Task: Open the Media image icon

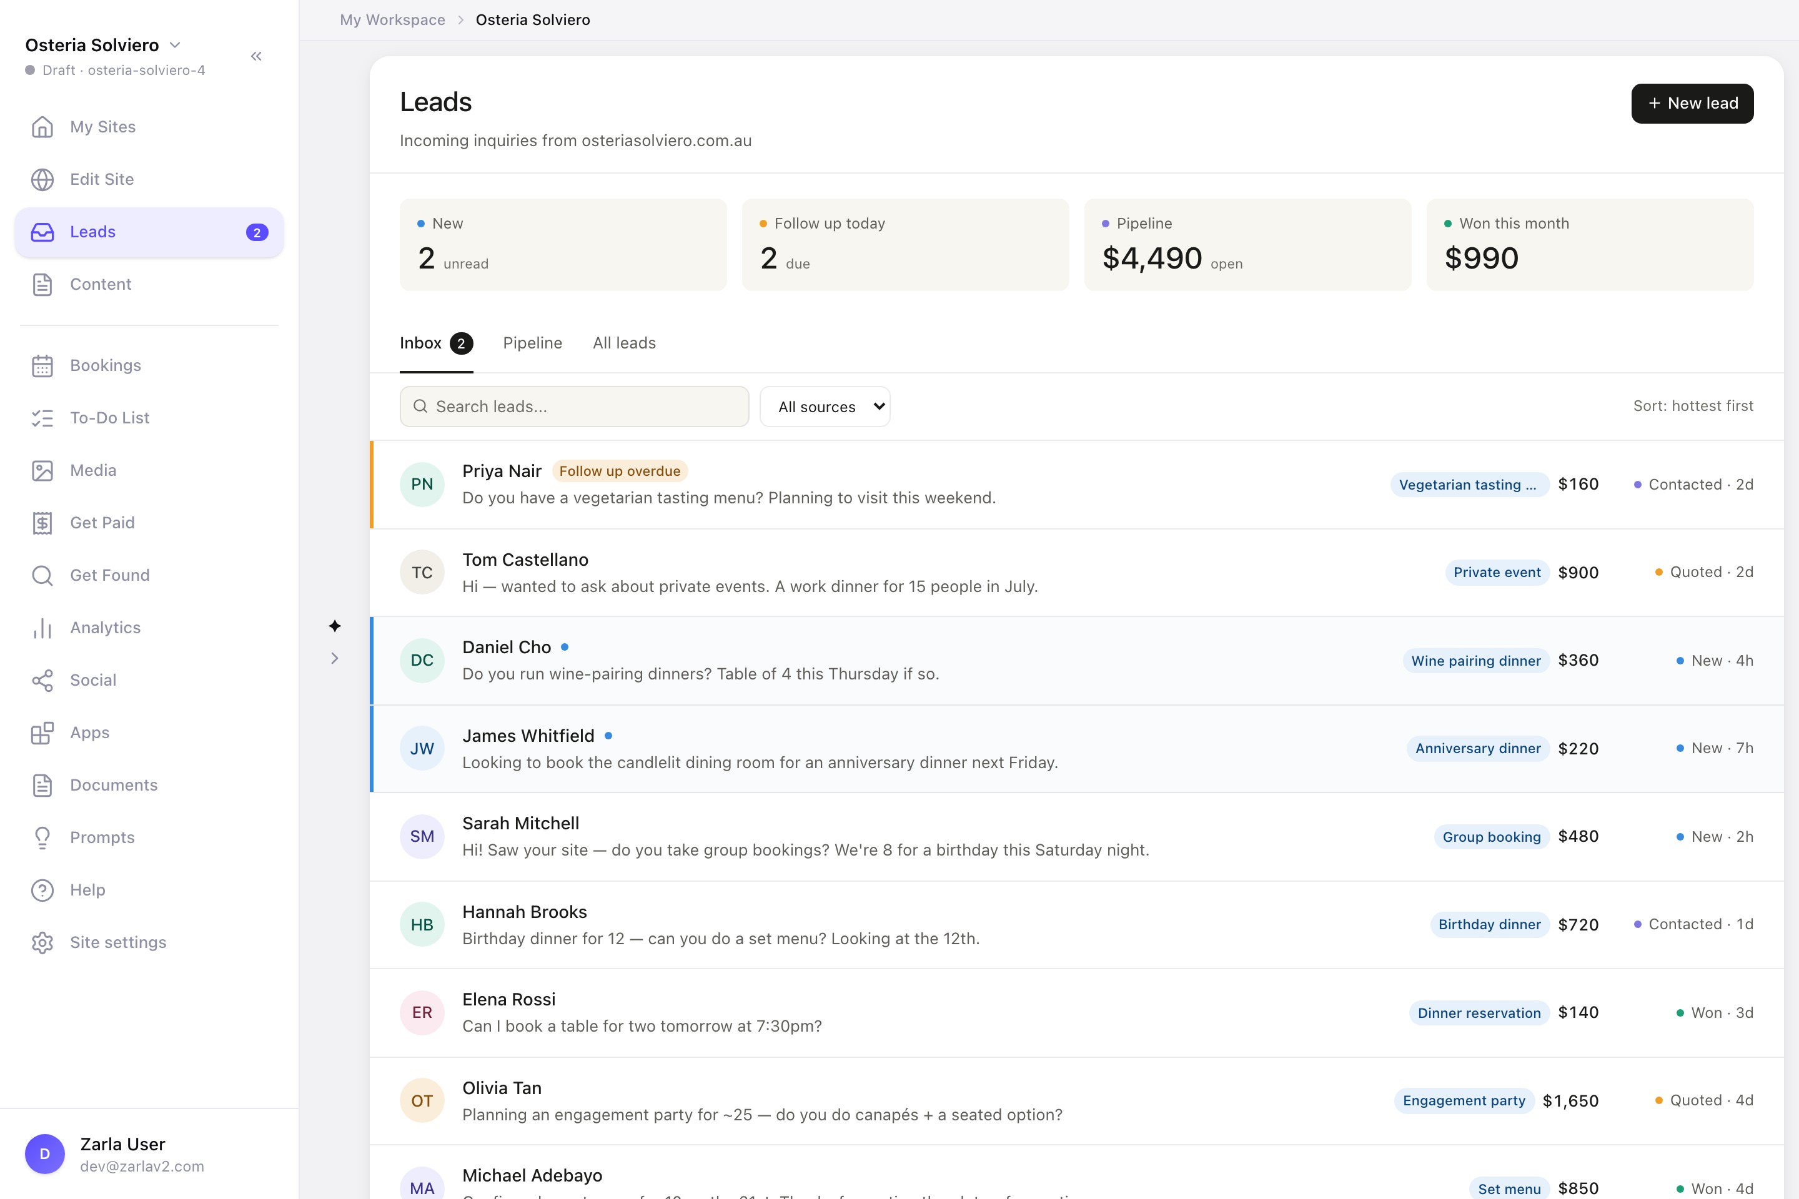Action: 42,470
